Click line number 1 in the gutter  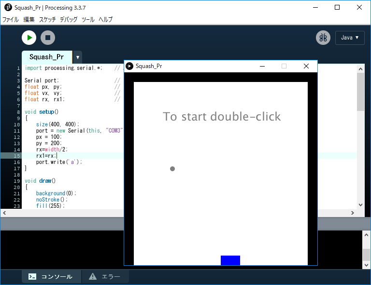18,68
